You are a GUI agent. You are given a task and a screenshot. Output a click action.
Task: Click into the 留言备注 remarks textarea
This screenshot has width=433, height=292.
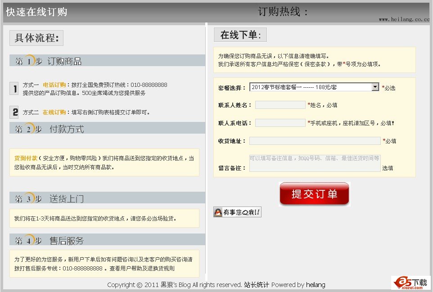(x=315, y=163)
